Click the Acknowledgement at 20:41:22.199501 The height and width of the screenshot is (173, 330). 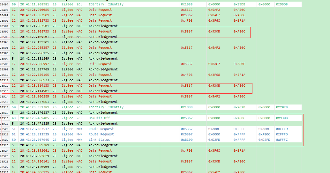(x=103, y=42)
